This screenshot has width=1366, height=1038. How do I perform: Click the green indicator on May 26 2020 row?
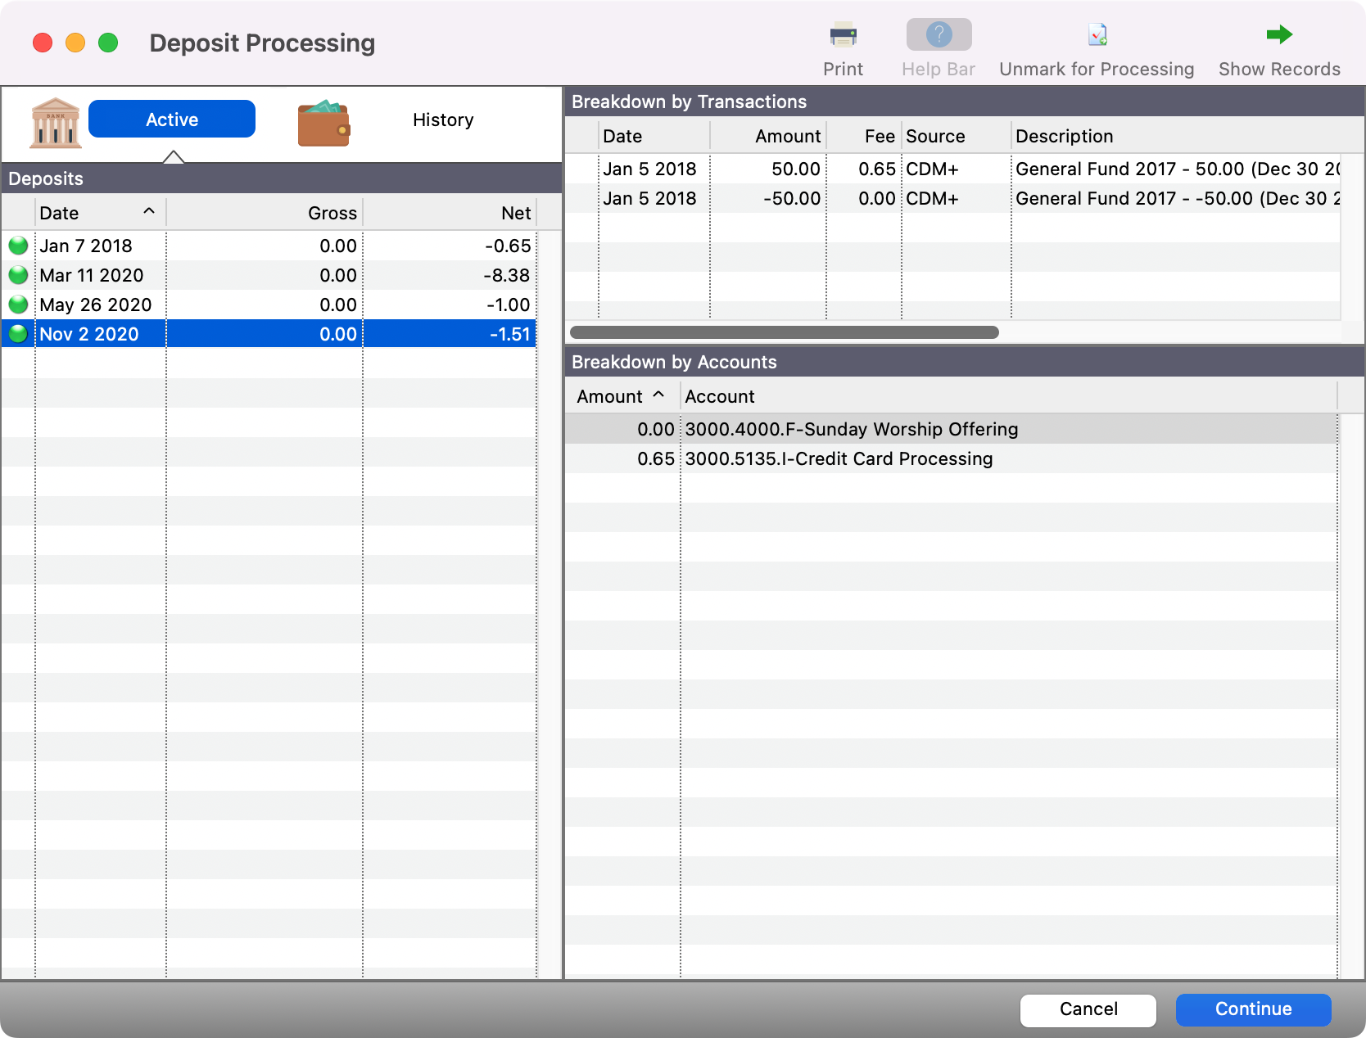(17, 304)
